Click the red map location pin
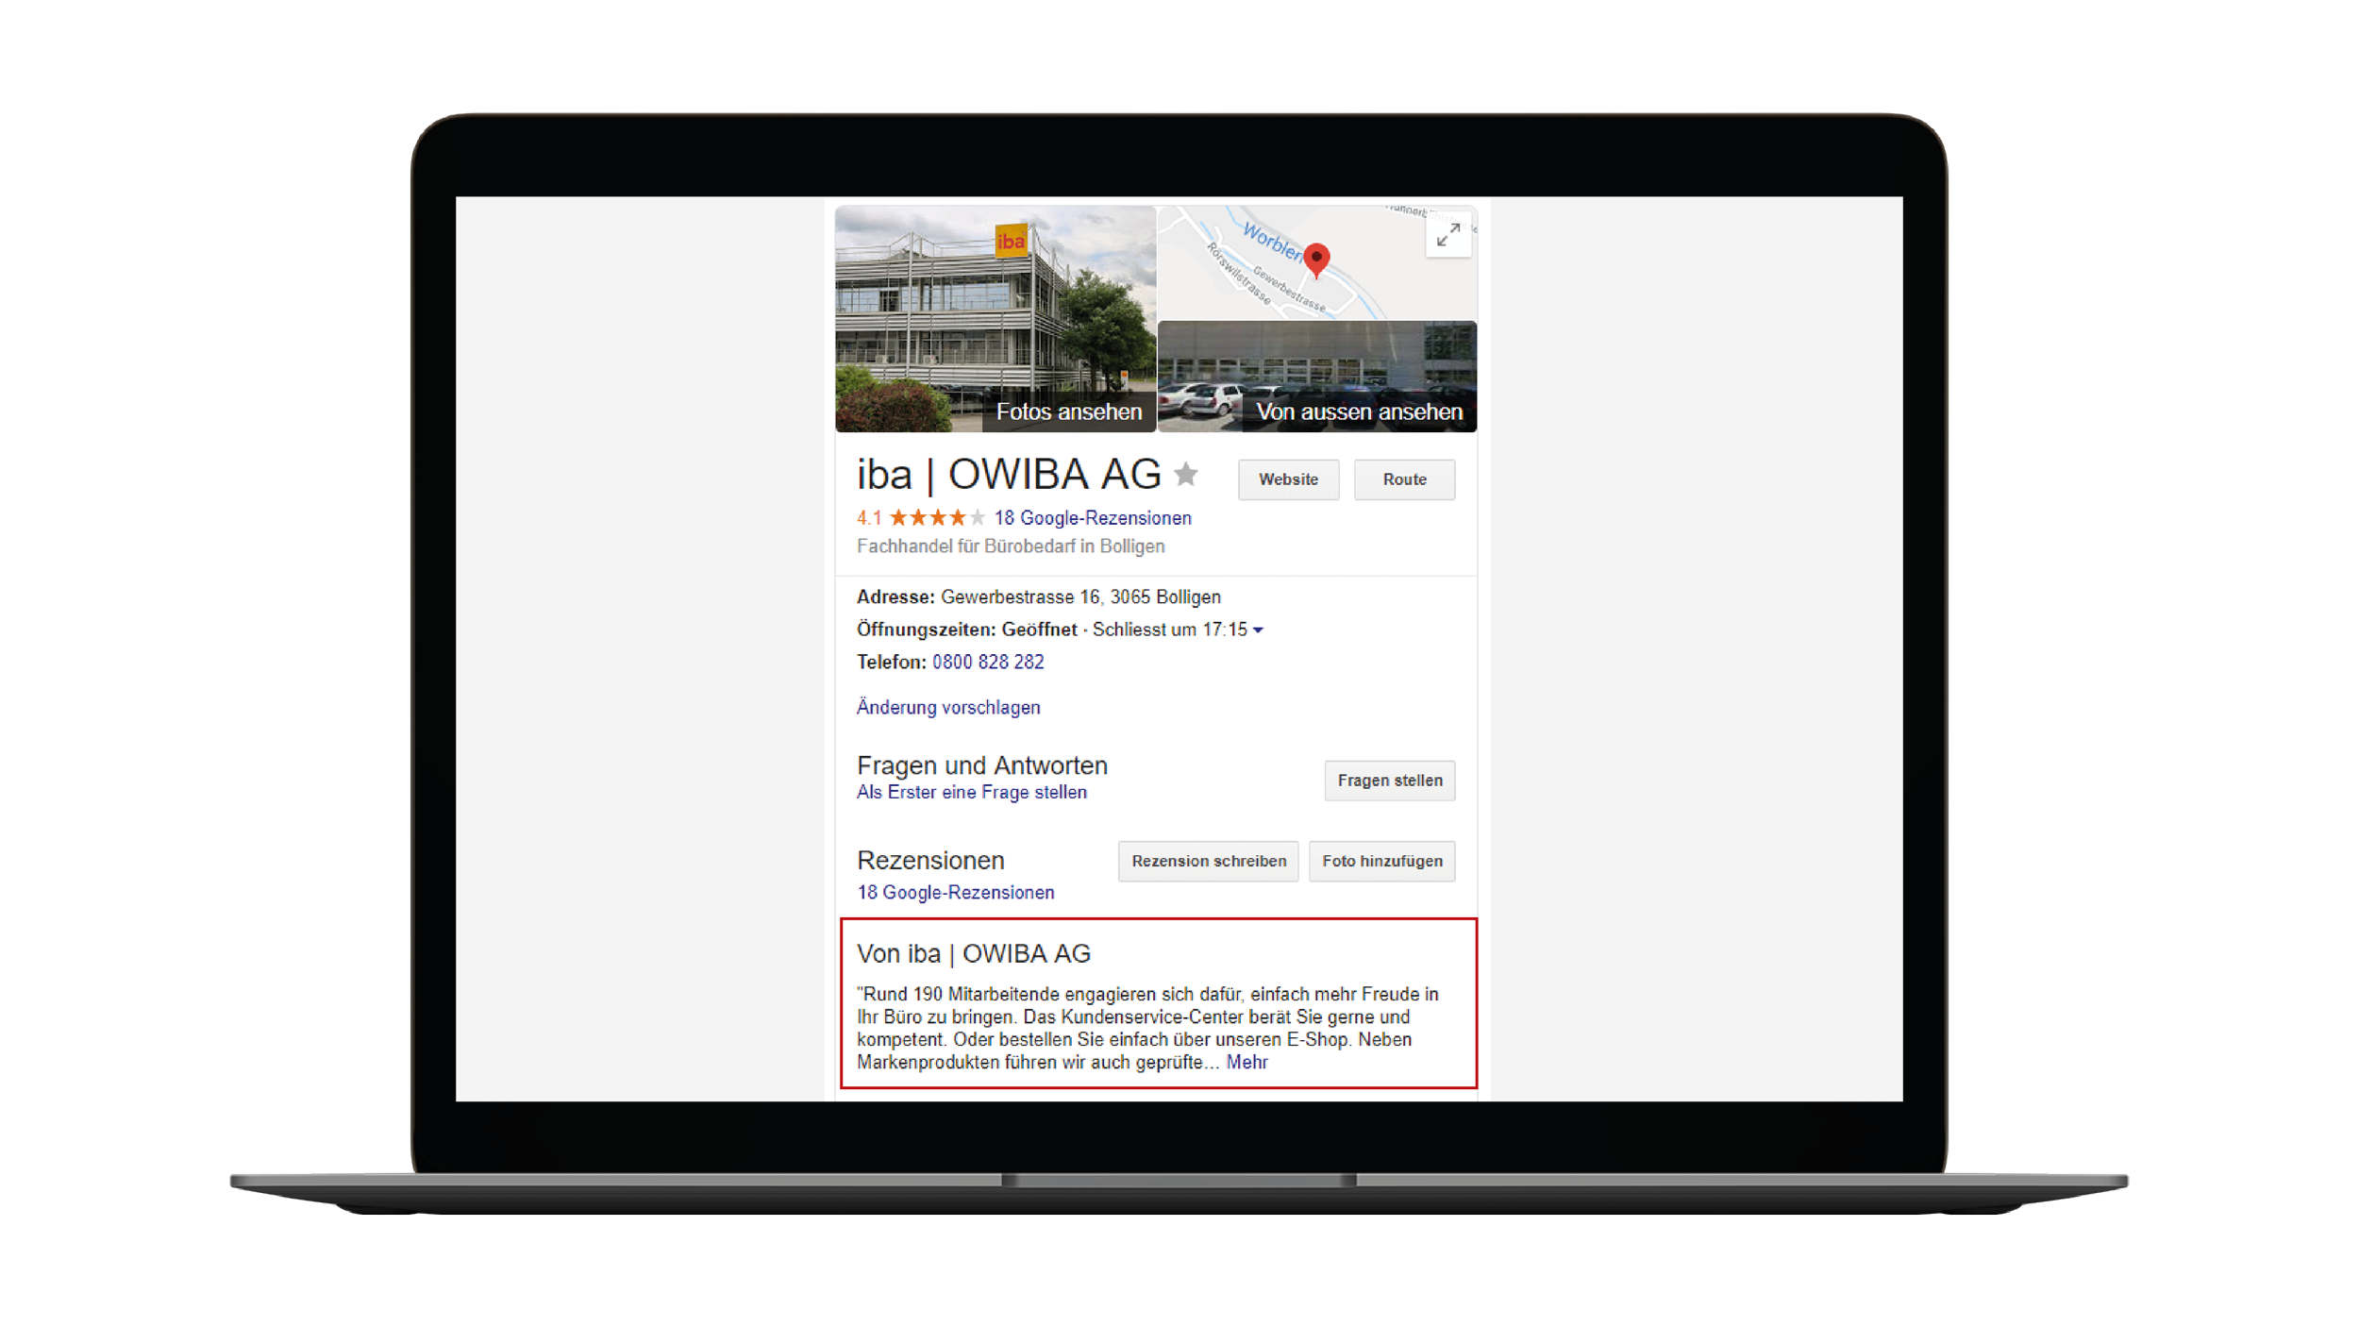 [1316, 260]
